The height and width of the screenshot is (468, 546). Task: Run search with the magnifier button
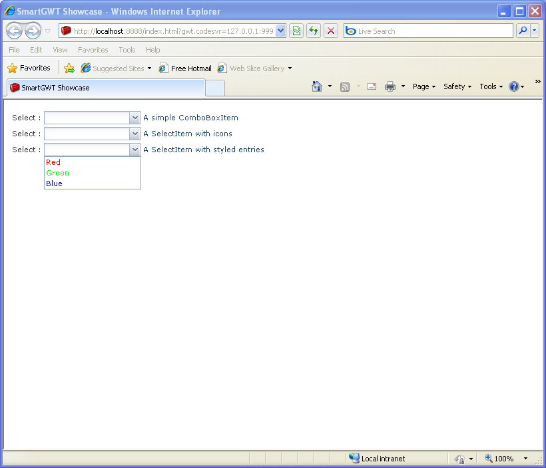523,31
